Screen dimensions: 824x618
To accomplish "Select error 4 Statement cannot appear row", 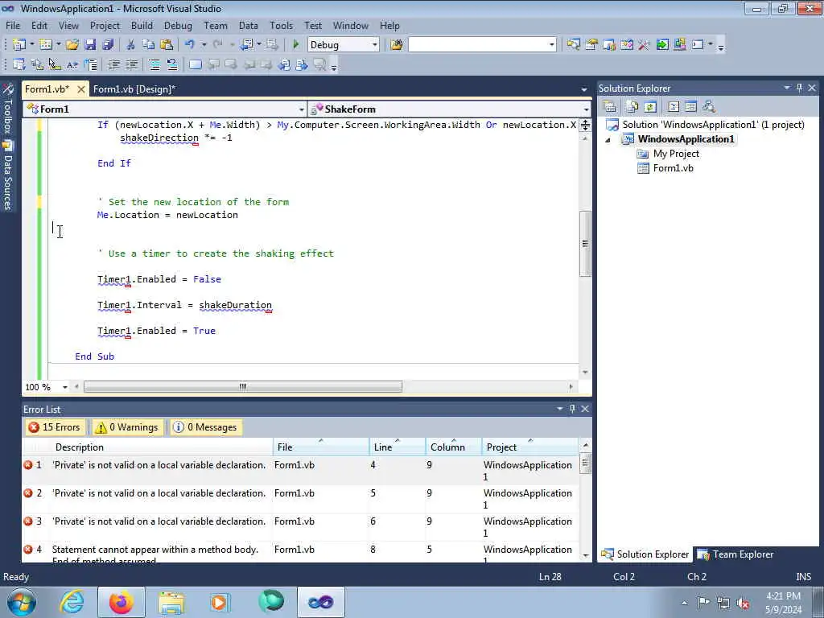I will 300,552.
